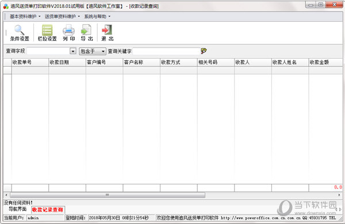Screen dimensions: 345x224
Task: Click the 收款人 column header
Action: tap(253, 62)
